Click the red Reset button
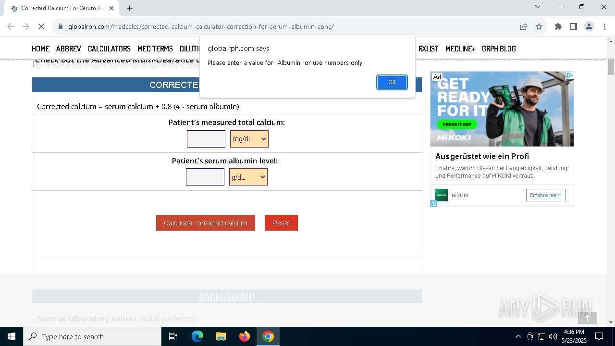 click(x=281, y=223)
